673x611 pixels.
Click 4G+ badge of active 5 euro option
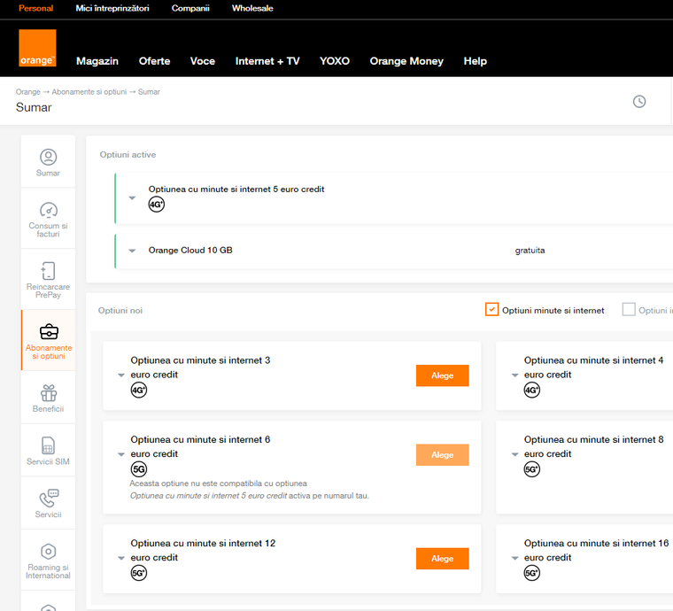156,205
